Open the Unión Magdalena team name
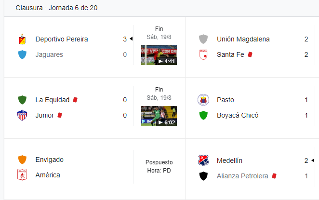Screen dimensions: 319x200 pos(243,39)
